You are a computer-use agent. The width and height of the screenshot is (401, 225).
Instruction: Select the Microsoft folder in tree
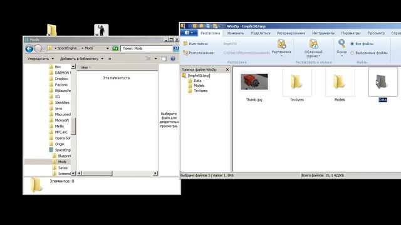point(62,121)
